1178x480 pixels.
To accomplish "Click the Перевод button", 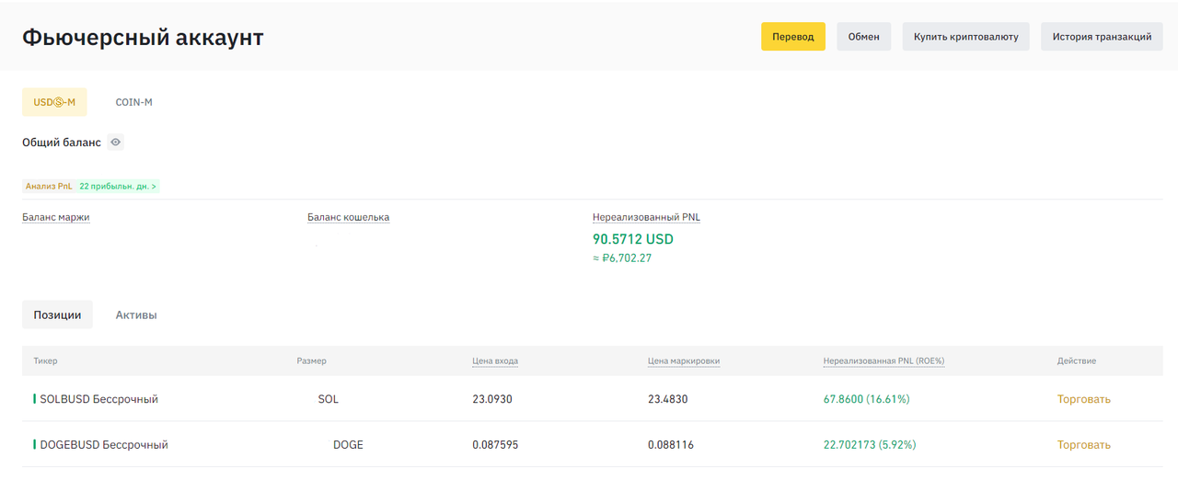I will point(793,37).
